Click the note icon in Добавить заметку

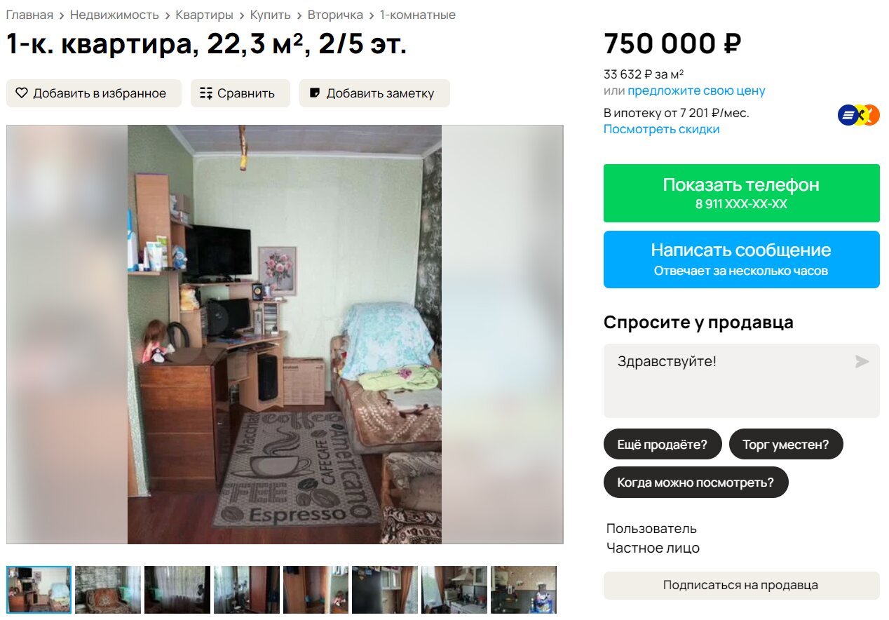click(x=315, y=93)
